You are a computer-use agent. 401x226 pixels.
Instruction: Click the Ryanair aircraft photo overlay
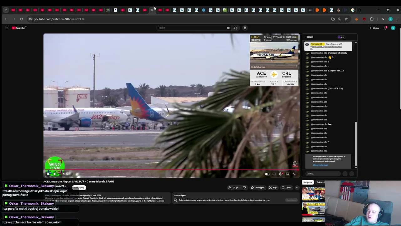pyautogui.click(x=274, y=56)
